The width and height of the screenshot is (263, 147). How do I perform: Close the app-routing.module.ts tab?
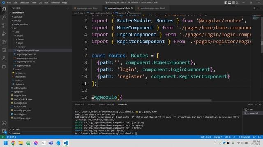pyautogui.click(x=132, y=8)
